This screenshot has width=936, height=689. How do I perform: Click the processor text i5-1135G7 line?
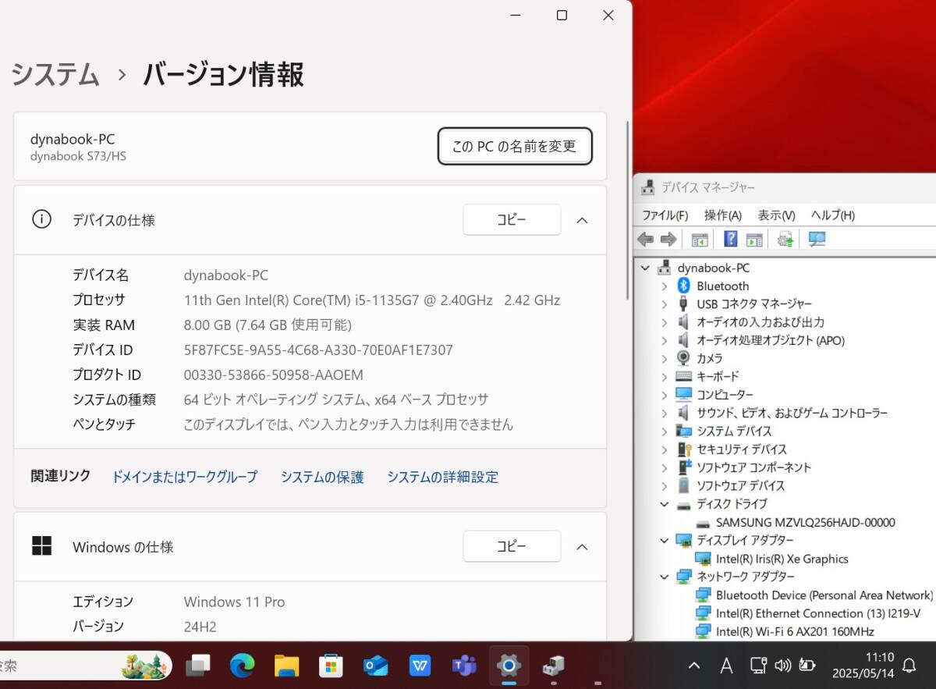[371, 300]
